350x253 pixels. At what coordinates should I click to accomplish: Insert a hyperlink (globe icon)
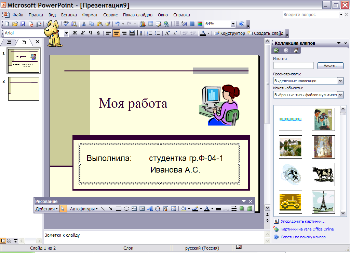[166, 24]
